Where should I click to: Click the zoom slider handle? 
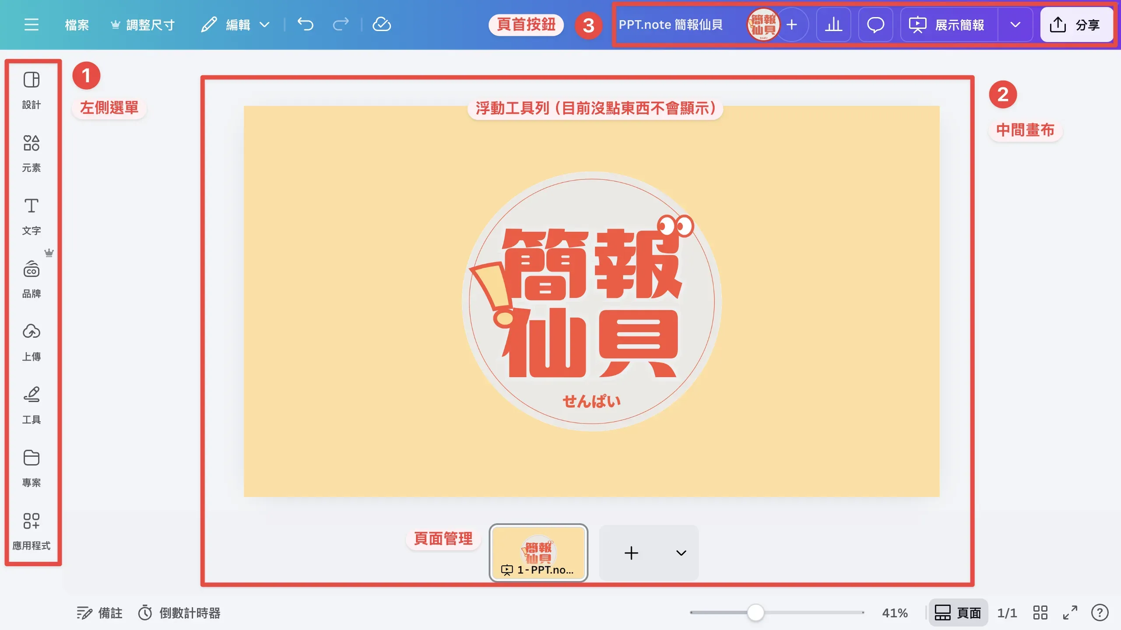tap(755, 612)
